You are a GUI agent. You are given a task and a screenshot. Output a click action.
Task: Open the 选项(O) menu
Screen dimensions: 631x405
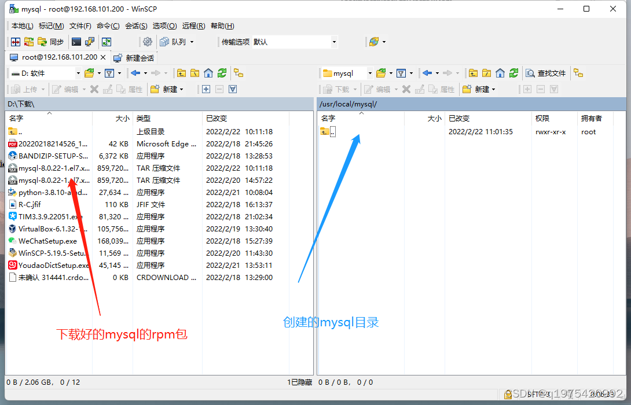coord(164,25)
